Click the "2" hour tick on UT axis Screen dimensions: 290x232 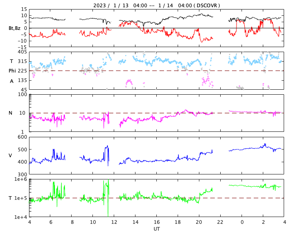pos(263,222)
